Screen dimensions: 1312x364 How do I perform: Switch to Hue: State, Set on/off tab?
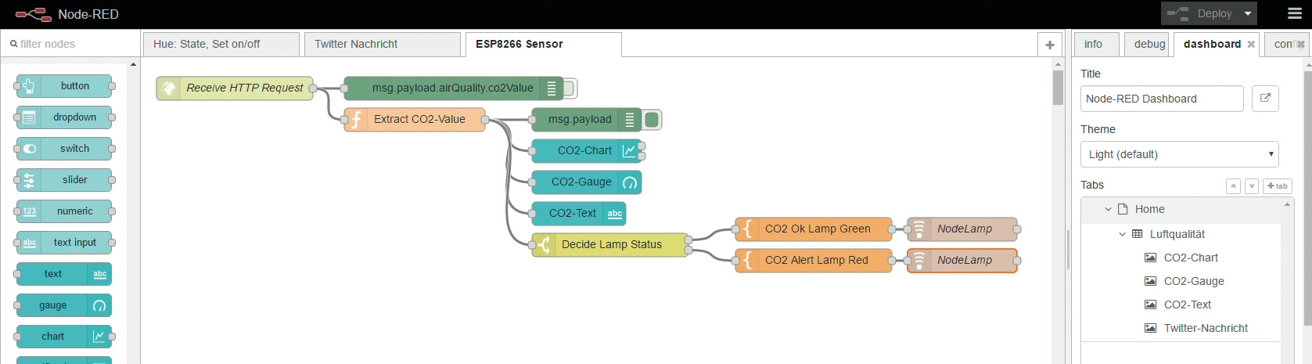pyautogui.click(x=221, y=45)
